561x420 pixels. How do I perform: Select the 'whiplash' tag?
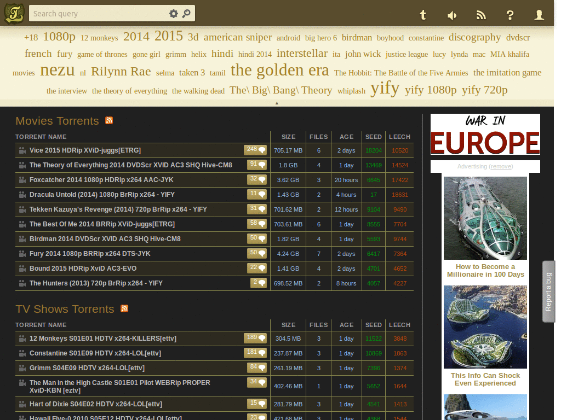[x=351, y=91]
